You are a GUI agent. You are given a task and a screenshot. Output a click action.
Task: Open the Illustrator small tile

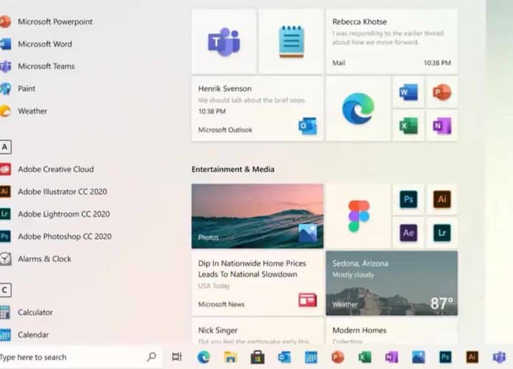coord(442,199)
